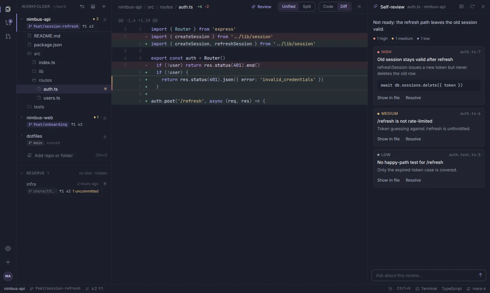Pull dotfiles with download arrow icon

[105, 136]
